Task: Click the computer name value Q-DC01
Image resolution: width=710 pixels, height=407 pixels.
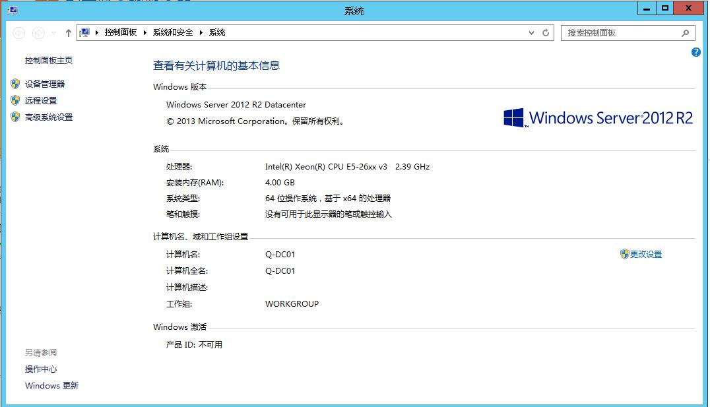Action: [280, 255]
